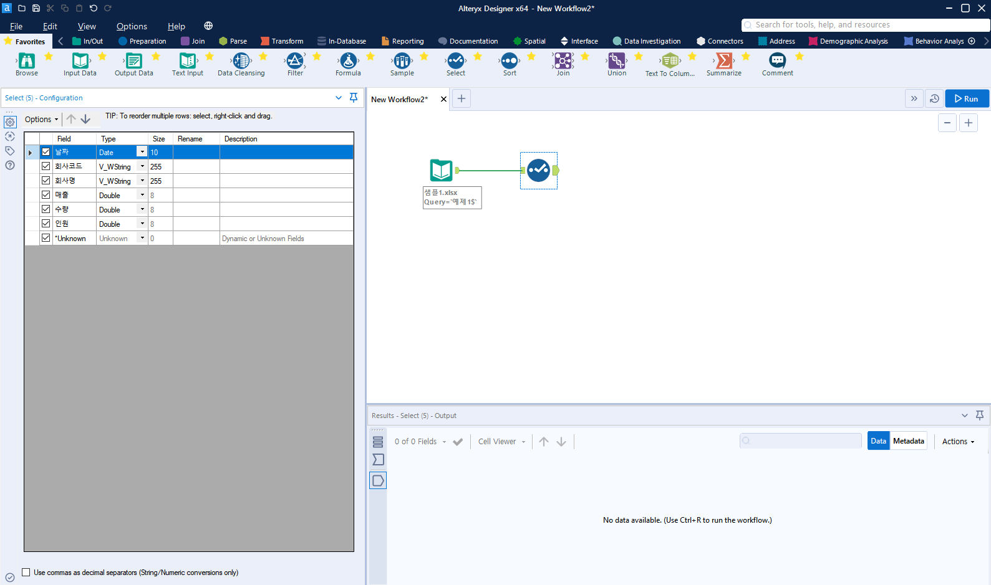Open the workflow history icon

[x=934, y=98]
